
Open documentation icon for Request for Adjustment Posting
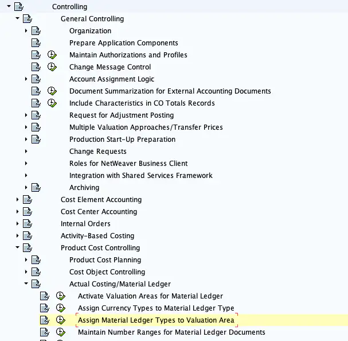[36, 115]
